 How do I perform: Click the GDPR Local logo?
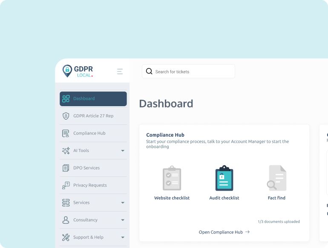click(78, 71)
